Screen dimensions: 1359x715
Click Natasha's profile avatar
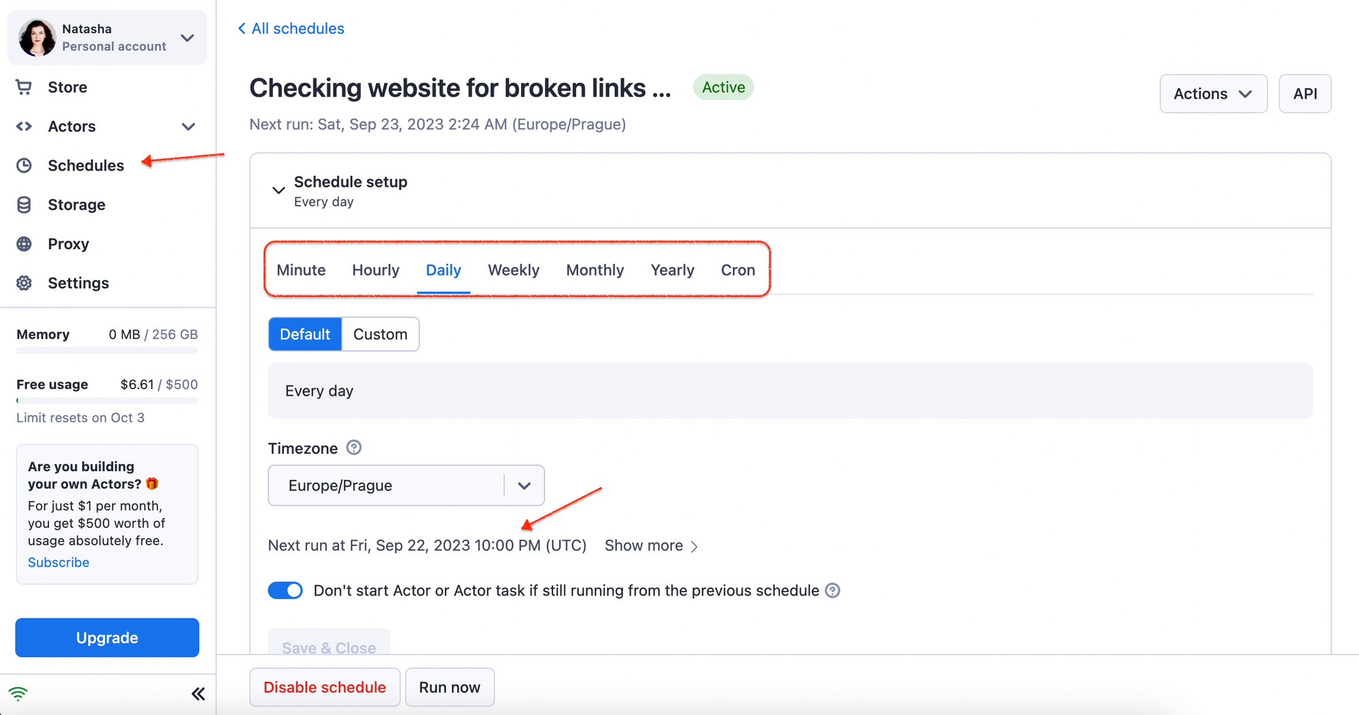coord(37,37)
